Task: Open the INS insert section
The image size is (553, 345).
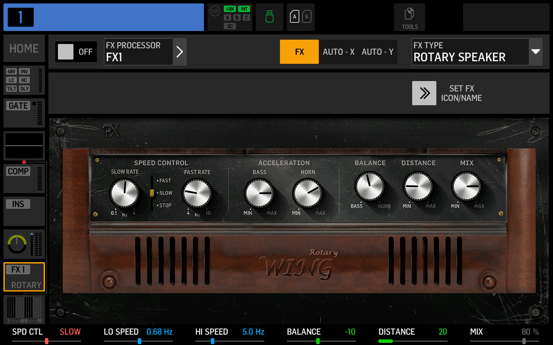Action: click(24, 211)
